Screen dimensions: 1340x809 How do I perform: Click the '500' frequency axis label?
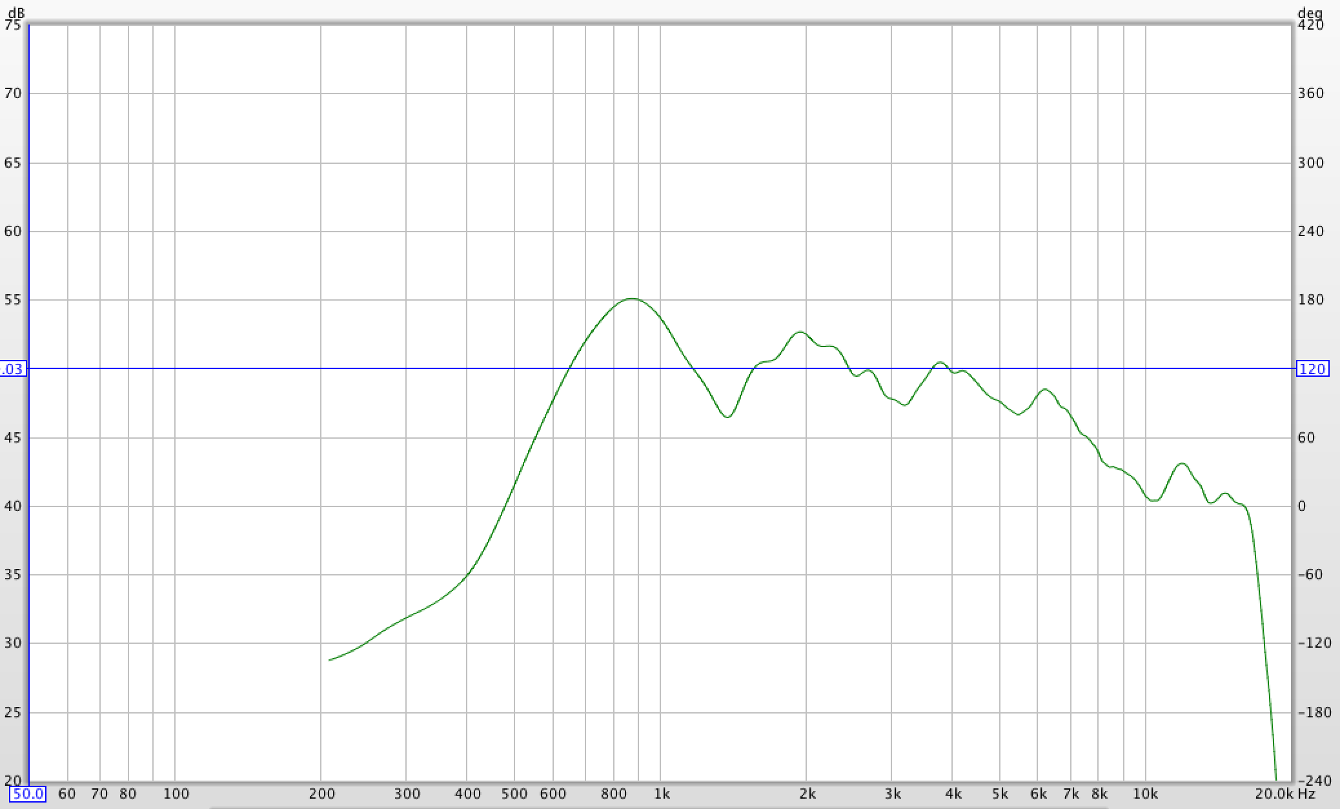514,794
